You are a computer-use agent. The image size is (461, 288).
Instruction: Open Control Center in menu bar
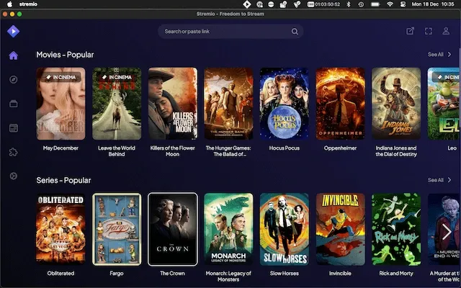403,4
